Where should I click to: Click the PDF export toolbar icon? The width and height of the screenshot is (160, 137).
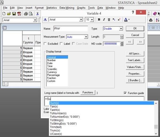pos(19,14)
